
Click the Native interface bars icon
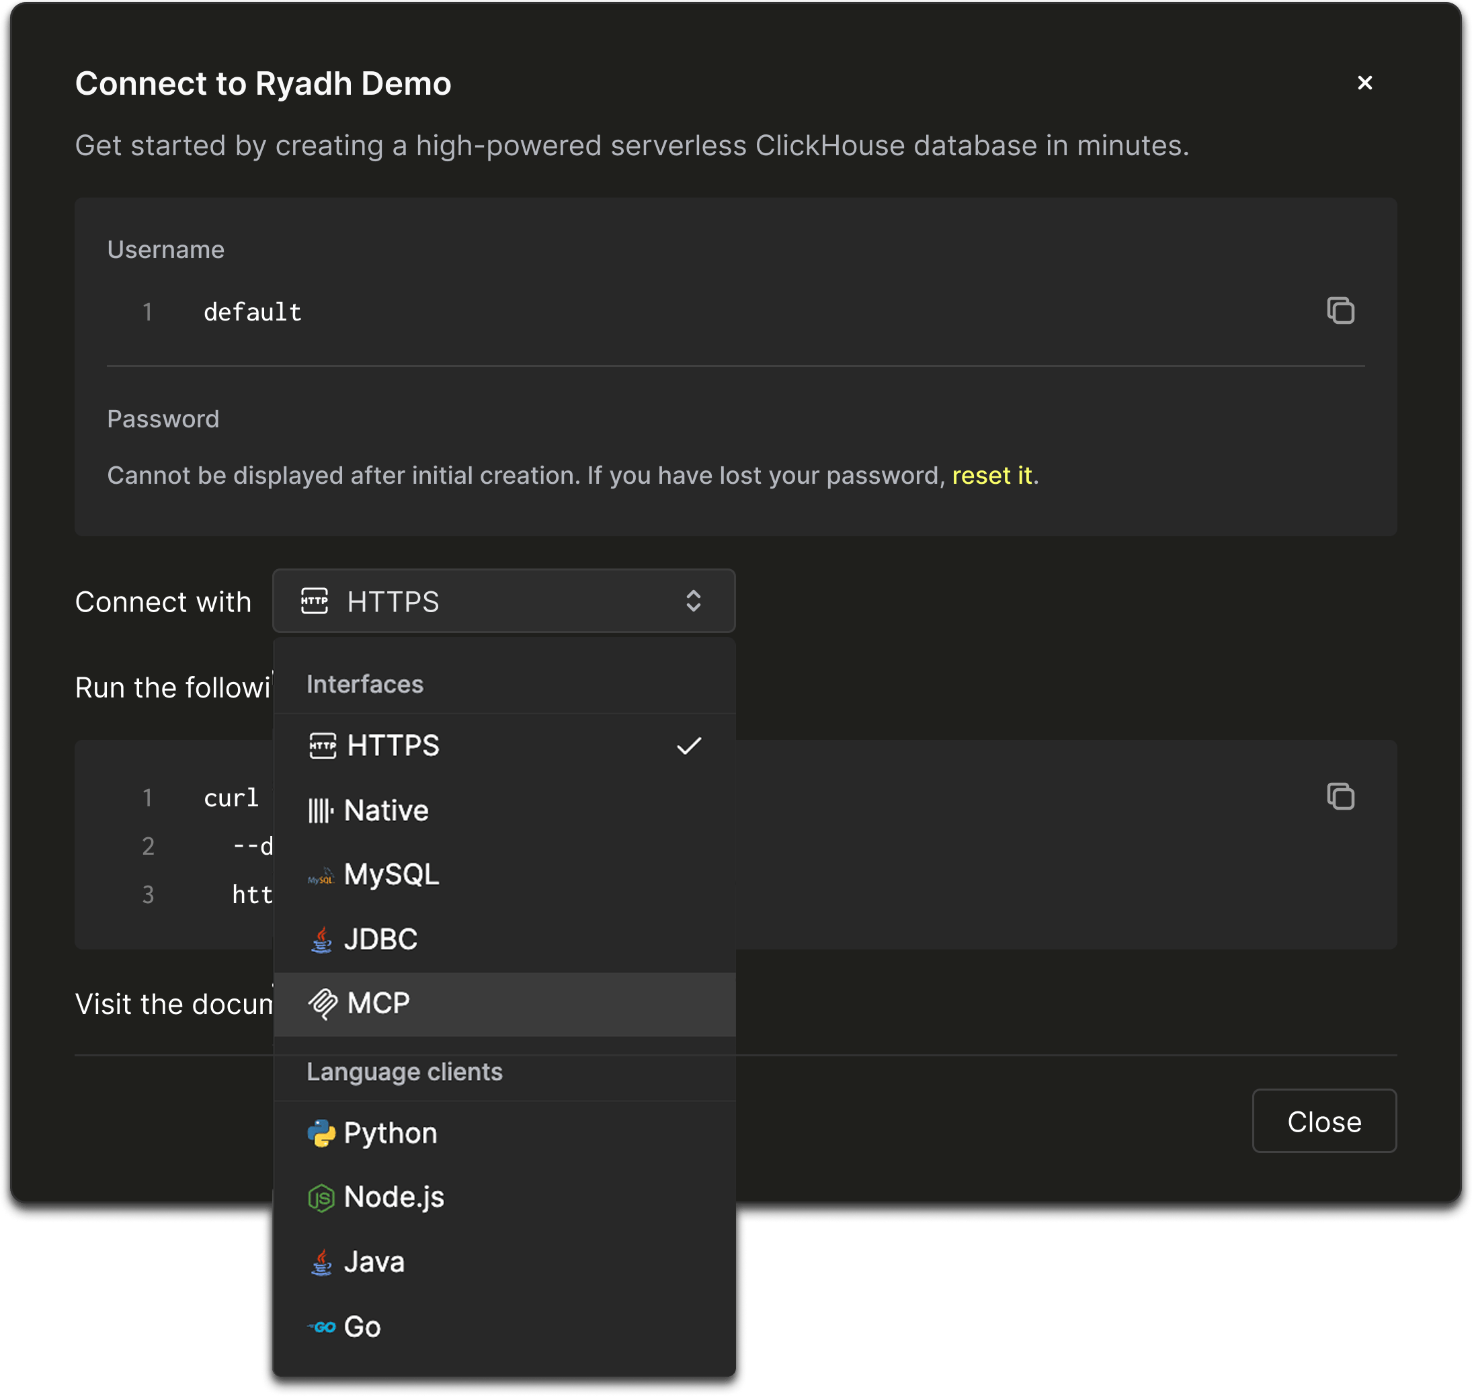tap(321, 810)
